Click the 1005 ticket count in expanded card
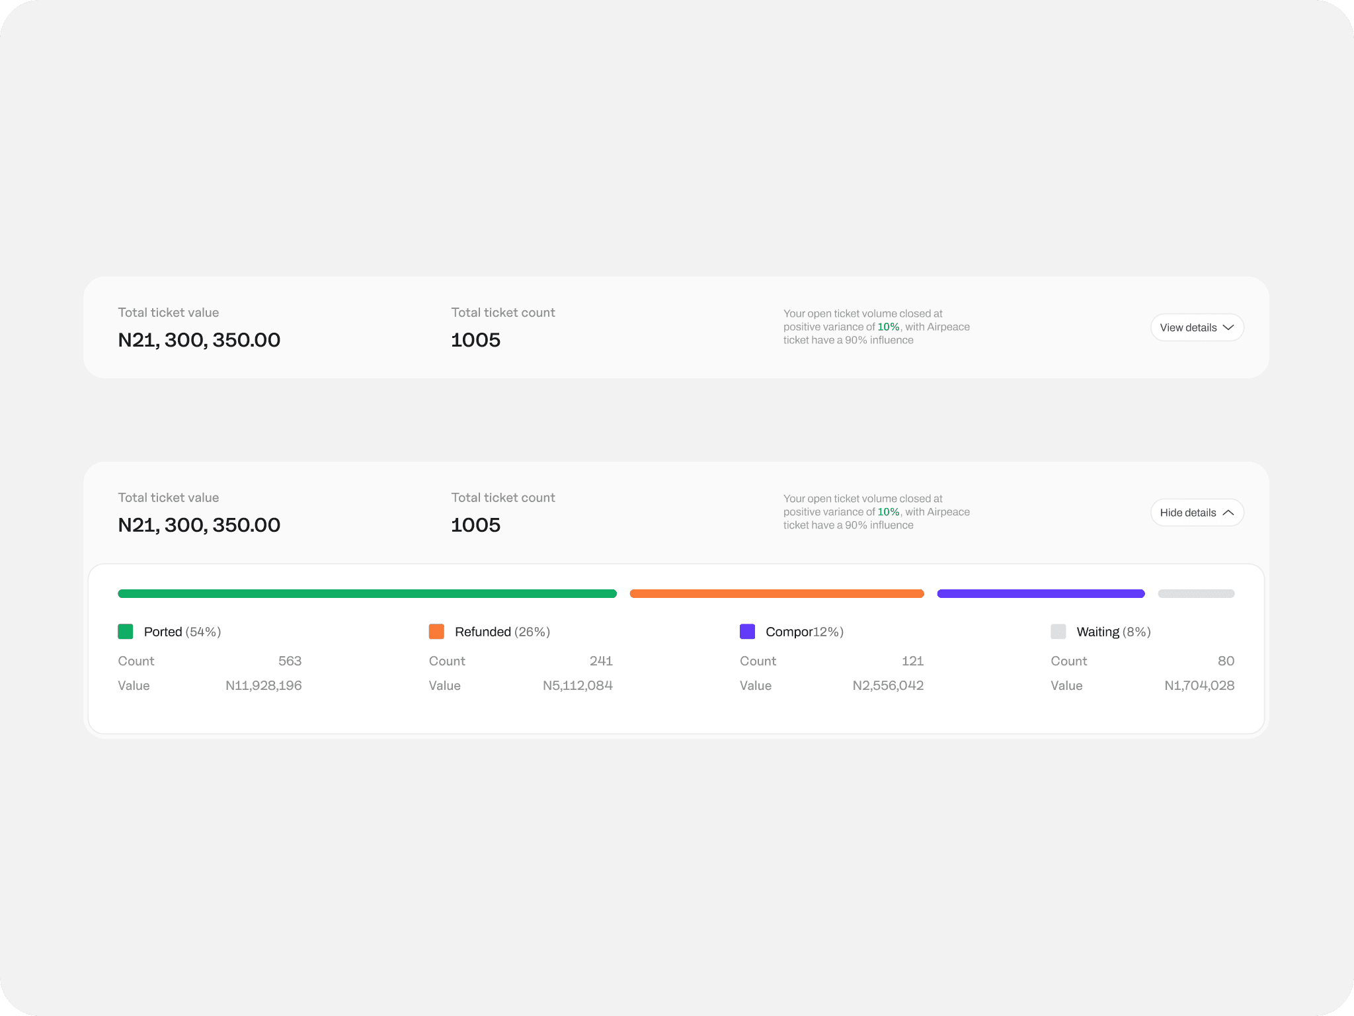 475,525
